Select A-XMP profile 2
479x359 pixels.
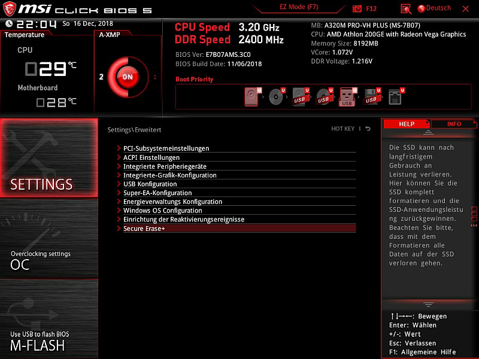tap(101, 77)
